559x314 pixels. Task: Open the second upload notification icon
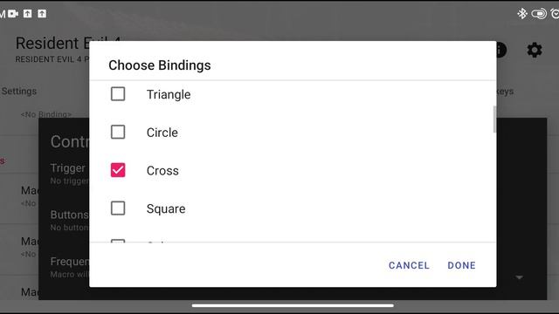(x=42, y=14)
